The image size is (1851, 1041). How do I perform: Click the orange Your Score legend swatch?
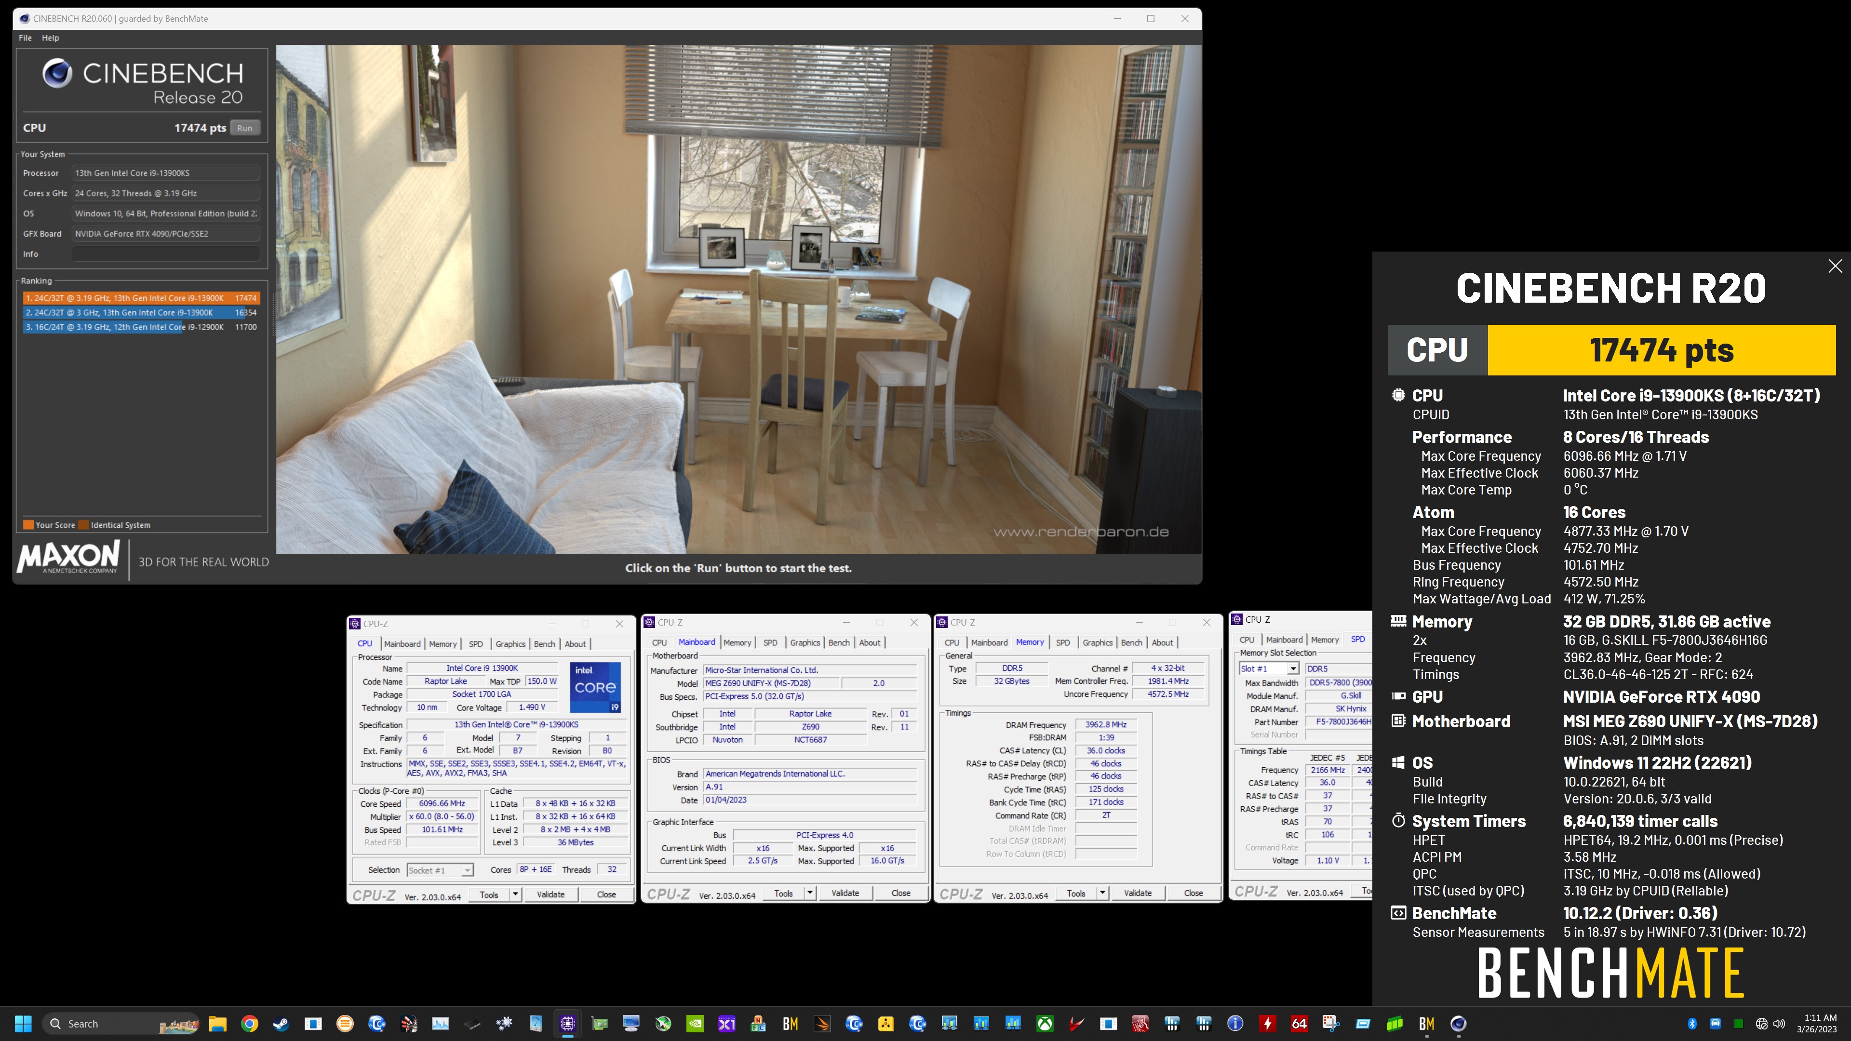click(28, 524)
